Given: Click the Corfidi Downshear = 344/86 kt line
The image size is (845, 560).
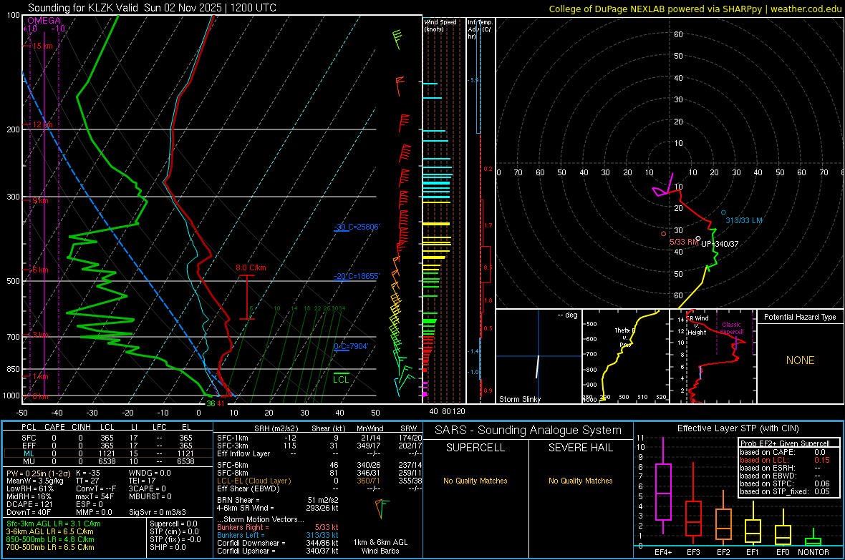Looking at the screenshot, I should (x=278, y=543).
